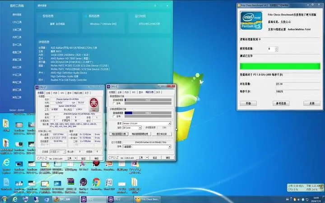This screenshot has height=203, width=325.
Task: Open the reference processor dropdown in CPU-Z
Action: [x=147, y=147]
